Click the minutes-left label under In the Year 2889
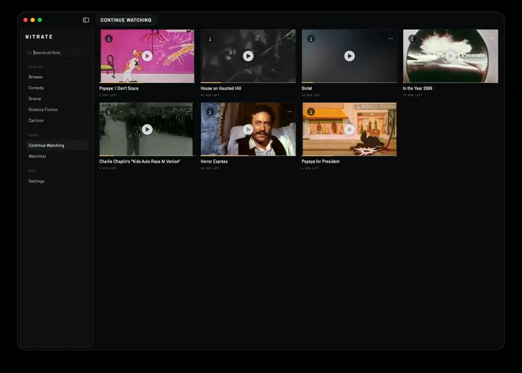522x373 pixels. tap(412, 95)
